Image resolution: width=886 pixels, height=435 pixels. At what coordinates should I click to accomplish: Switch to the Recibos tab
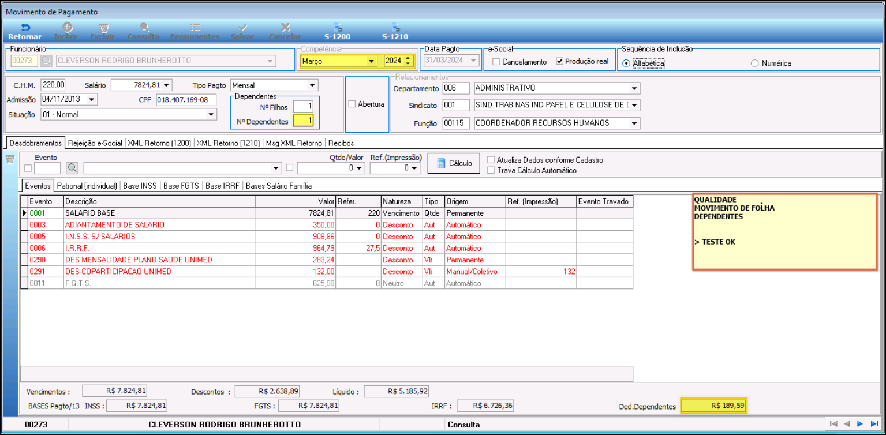341,142
